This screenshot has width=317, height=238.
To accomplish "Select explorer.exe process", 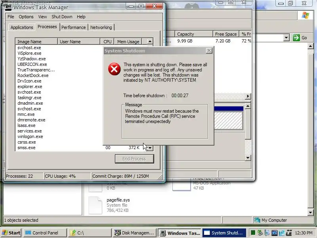I will [x=30, y=86].
